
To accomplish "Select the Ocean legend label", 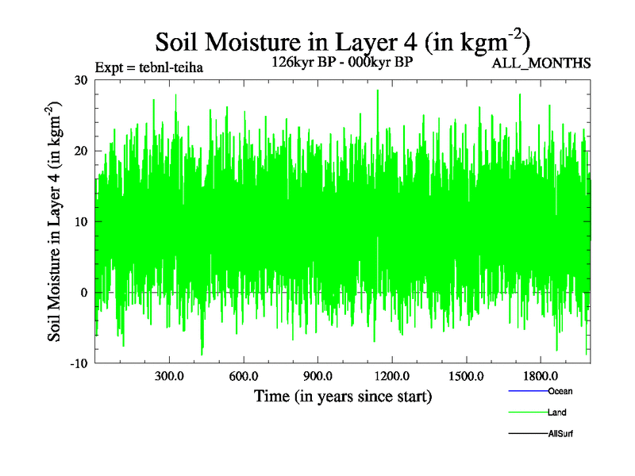I will (x=560, y=392).
